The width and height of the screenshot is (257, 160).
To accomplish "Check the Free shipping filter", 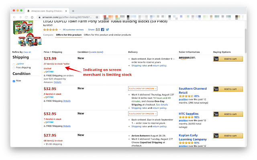I will click(x=14, y=68).
